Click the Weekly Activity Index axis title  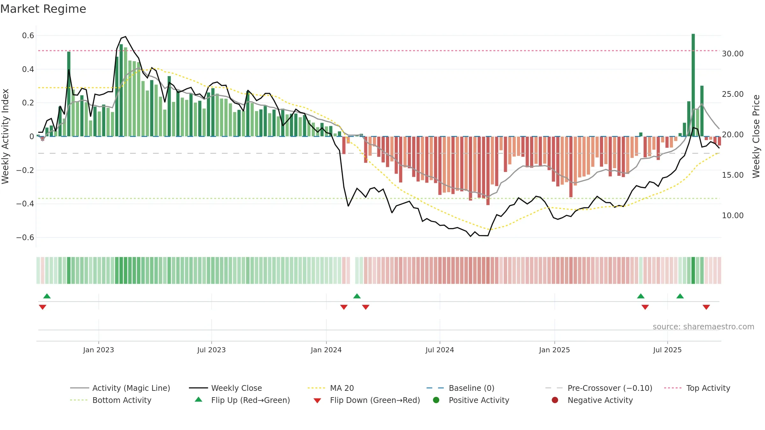[x=5, y=136]
